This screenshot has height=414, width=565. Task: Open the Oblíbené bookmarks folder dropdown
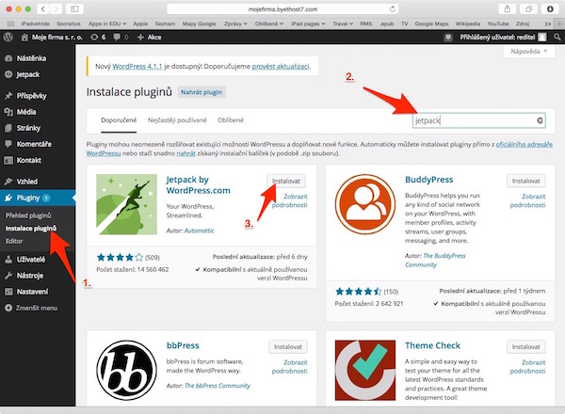coord(269,24)
